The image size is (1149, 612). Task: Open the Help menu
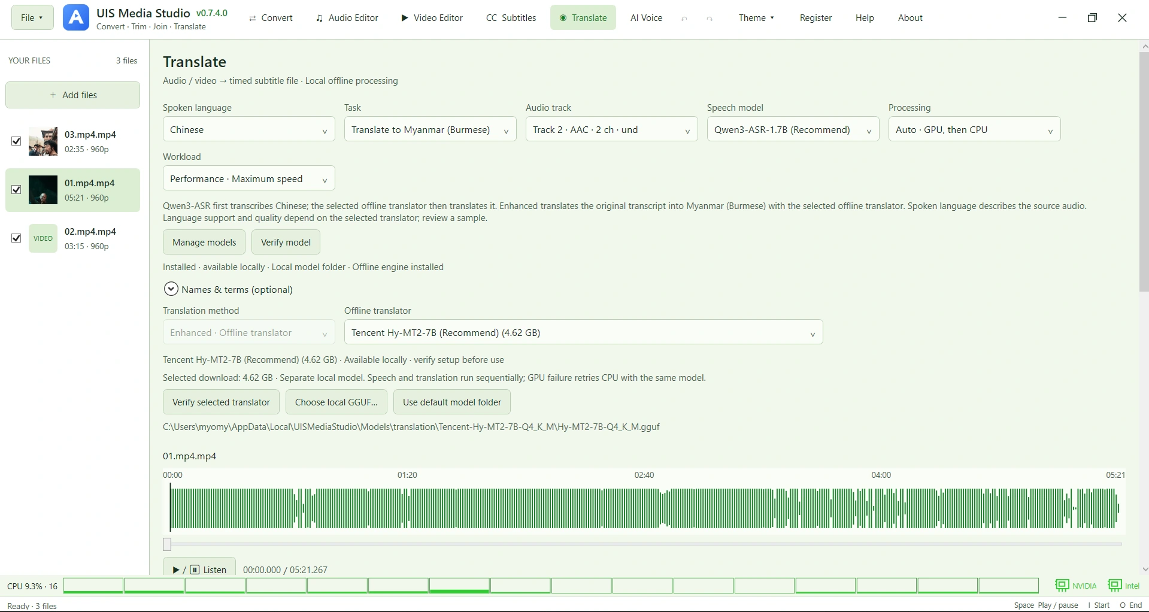pos(865,18)
